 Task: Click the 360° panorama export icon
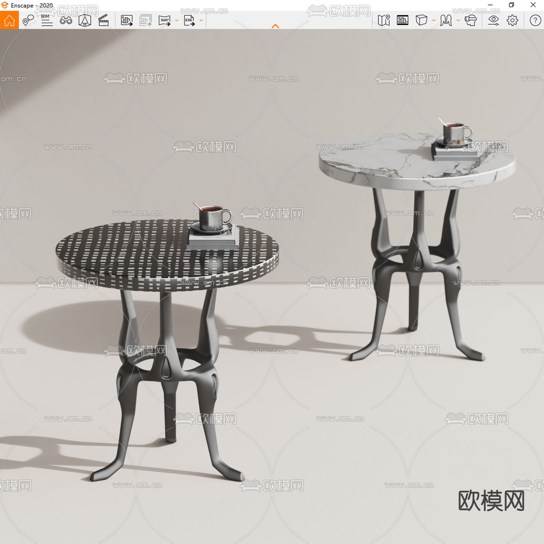coord(164,20)
